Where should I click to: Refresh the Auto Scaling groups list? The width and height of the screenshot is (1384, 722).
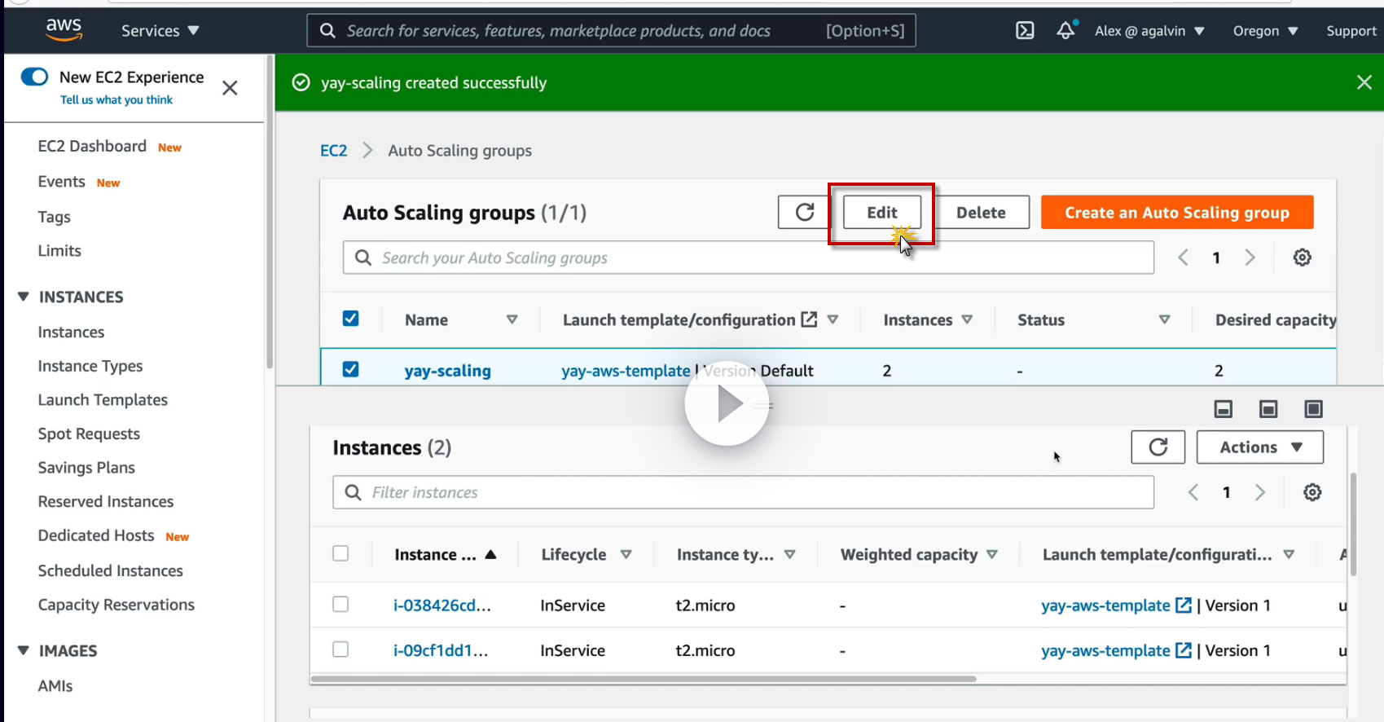point(804,213)
